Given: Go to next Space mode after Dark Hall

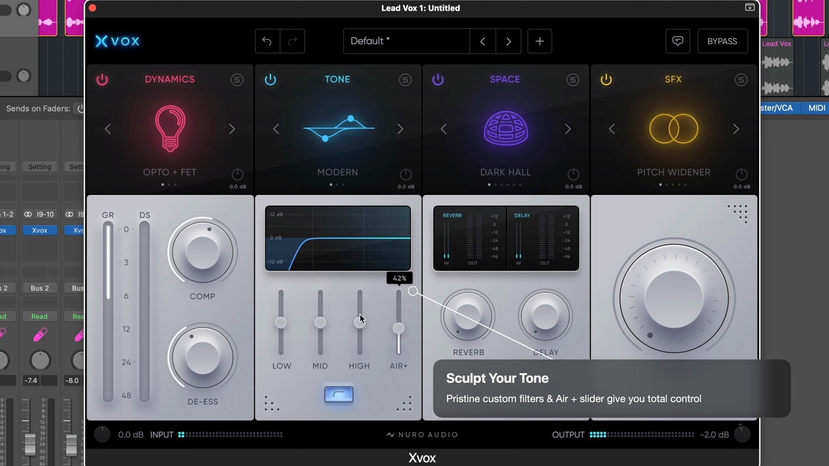Looking at the screenshot, I should tap(568, 129).
